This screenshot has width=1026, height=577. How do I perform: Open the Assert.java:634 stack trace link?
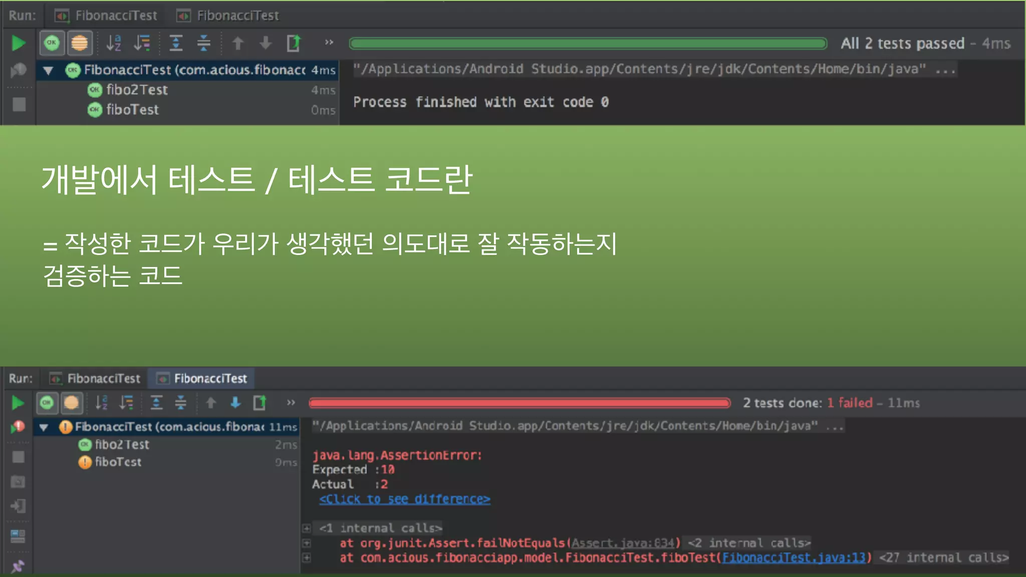(x=624, y=543)
